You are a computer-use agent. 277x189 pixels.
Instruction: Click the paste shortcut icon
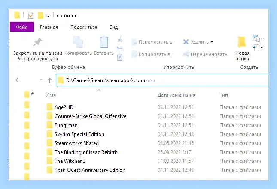pyautogui.click(x=119, y=57)
